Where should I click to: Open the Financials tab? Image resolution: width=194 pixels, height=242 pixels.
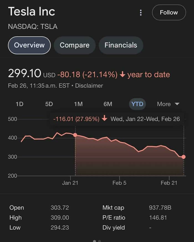tap(121, 45)
